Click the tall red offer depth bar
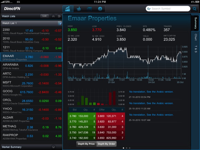The image size is (200, 150). 114,98
